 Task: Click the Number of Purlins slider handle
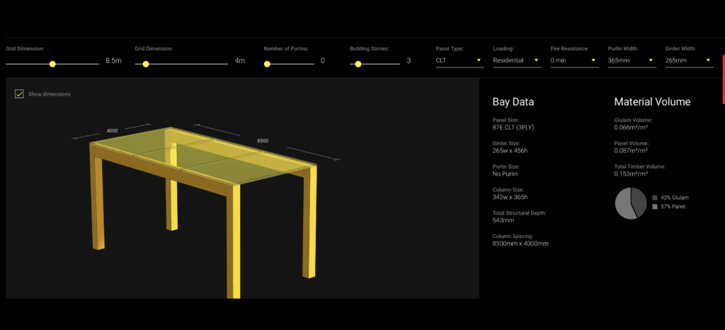(267, 64)
